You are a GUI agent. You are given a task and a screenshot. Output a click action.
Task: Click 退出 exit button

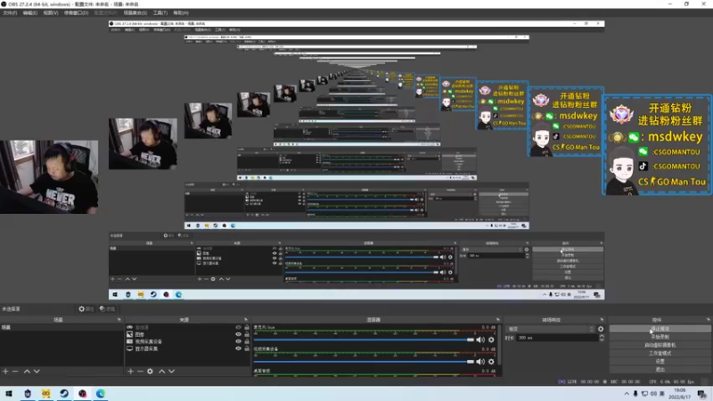point(660,369)
